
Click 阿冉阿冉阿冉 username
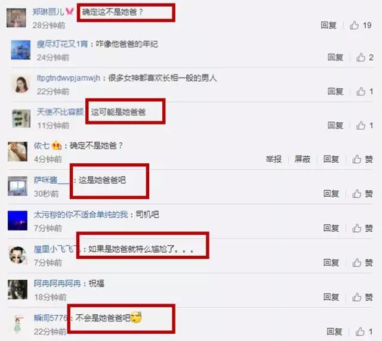(57, 283)
